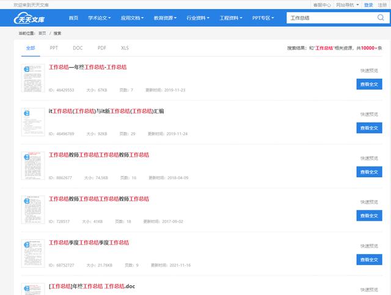The height and width of the screenshot is (295, 391).
Task: Click the 注册 link
Action: (382, 5)
